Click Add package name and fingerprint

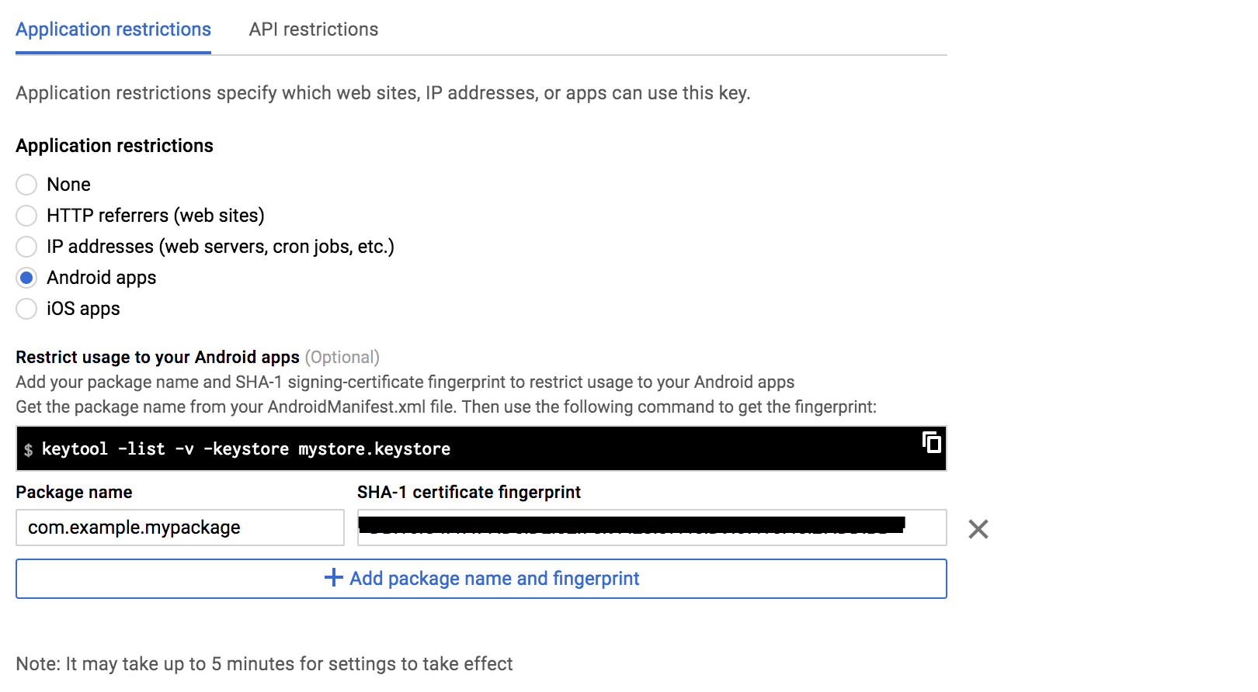(x=494, y=579)
